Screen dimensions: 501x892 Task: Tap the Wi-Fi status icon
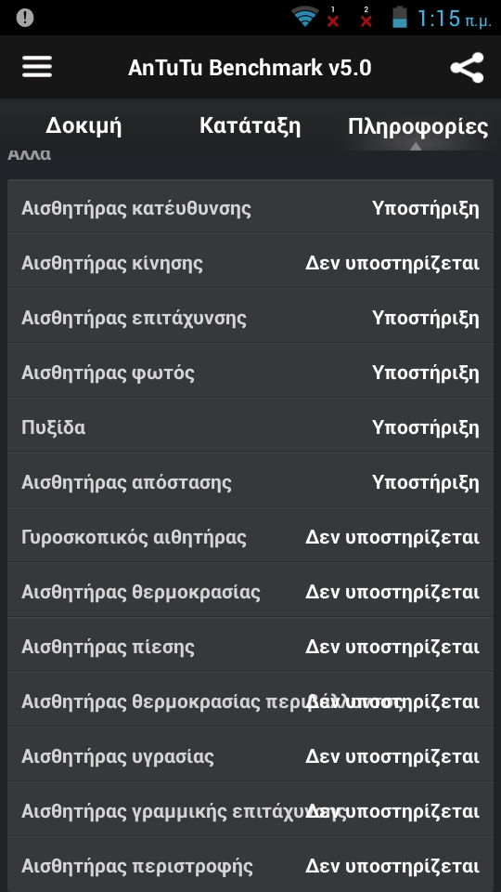click(x=305, y=17)
